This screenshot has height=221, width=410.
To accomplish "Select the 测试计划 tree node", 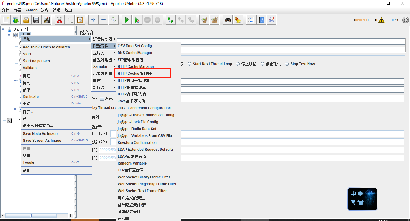I will [x=20, y=29].
